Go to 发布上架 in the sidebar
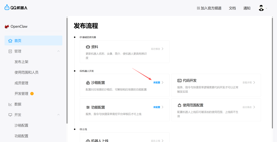Viewport: 277px width, 142px height. [x=22, y=62]
